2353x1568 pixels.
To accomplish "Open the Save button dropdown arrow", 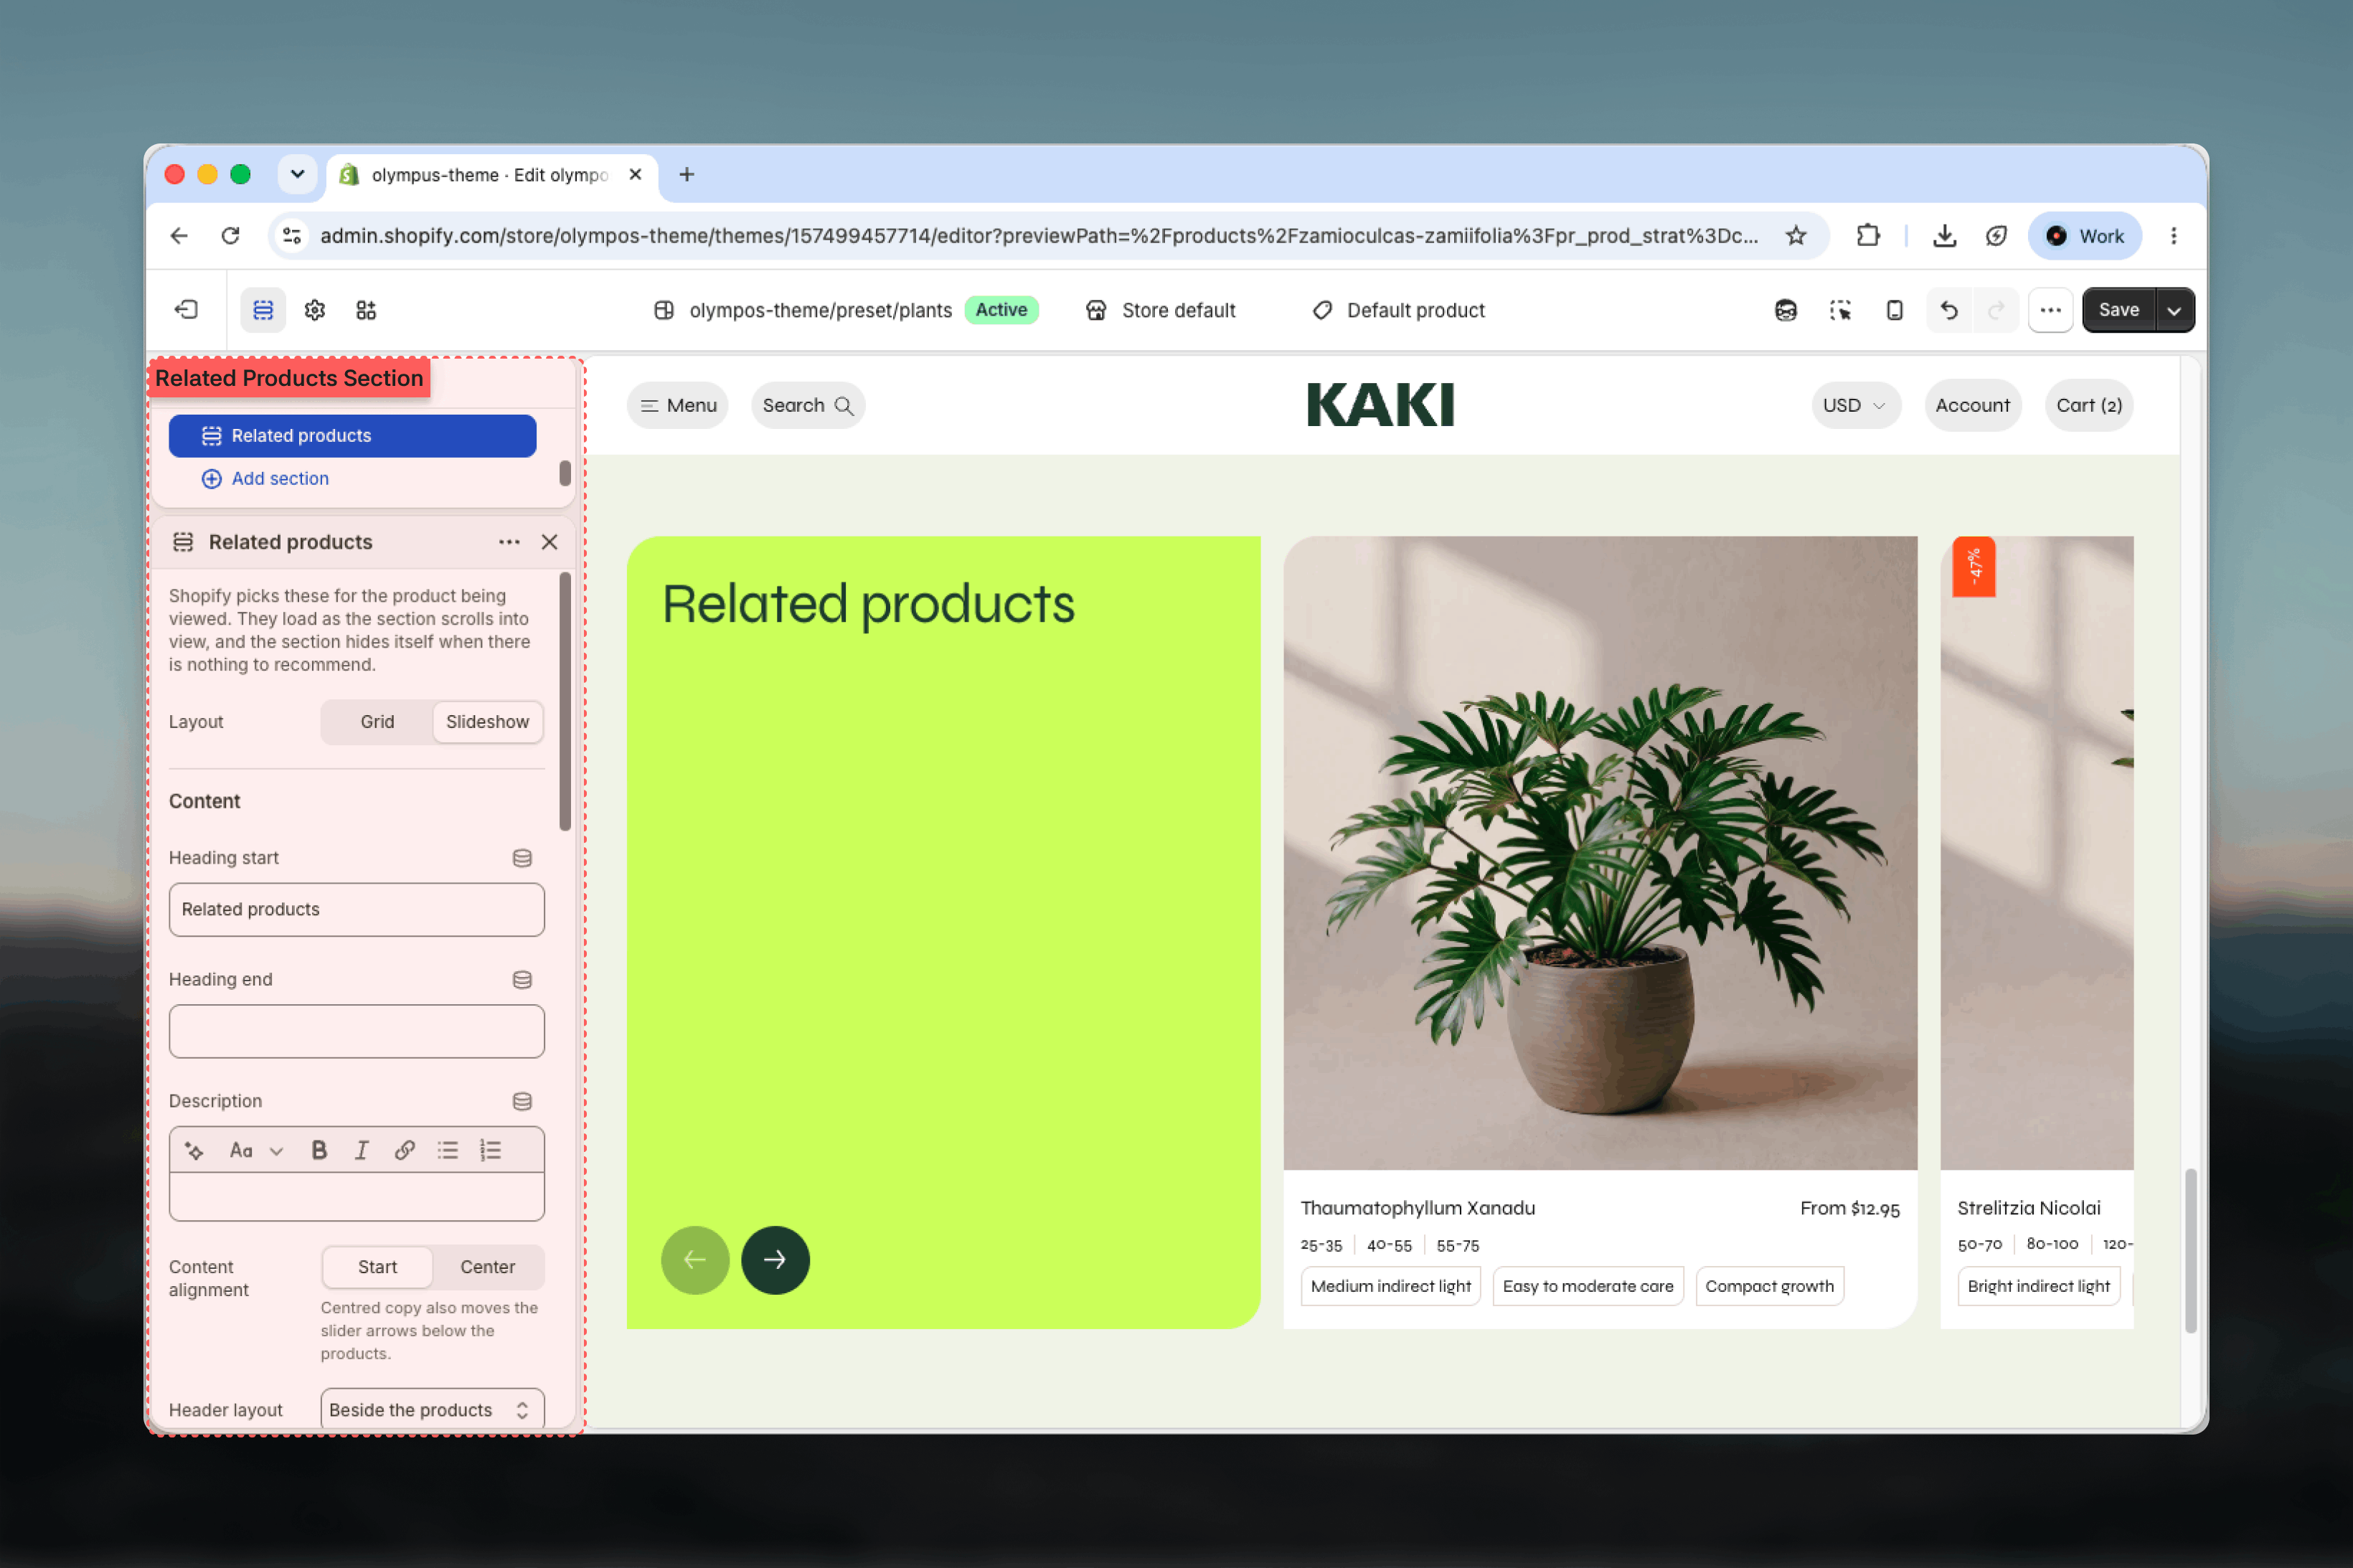I will (x=2174, y=310).
